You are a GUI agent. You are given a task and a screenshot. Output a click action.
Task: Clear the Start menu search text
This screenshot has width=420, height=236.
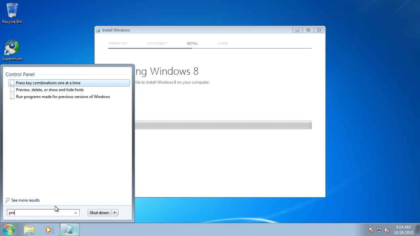point(75,213)
